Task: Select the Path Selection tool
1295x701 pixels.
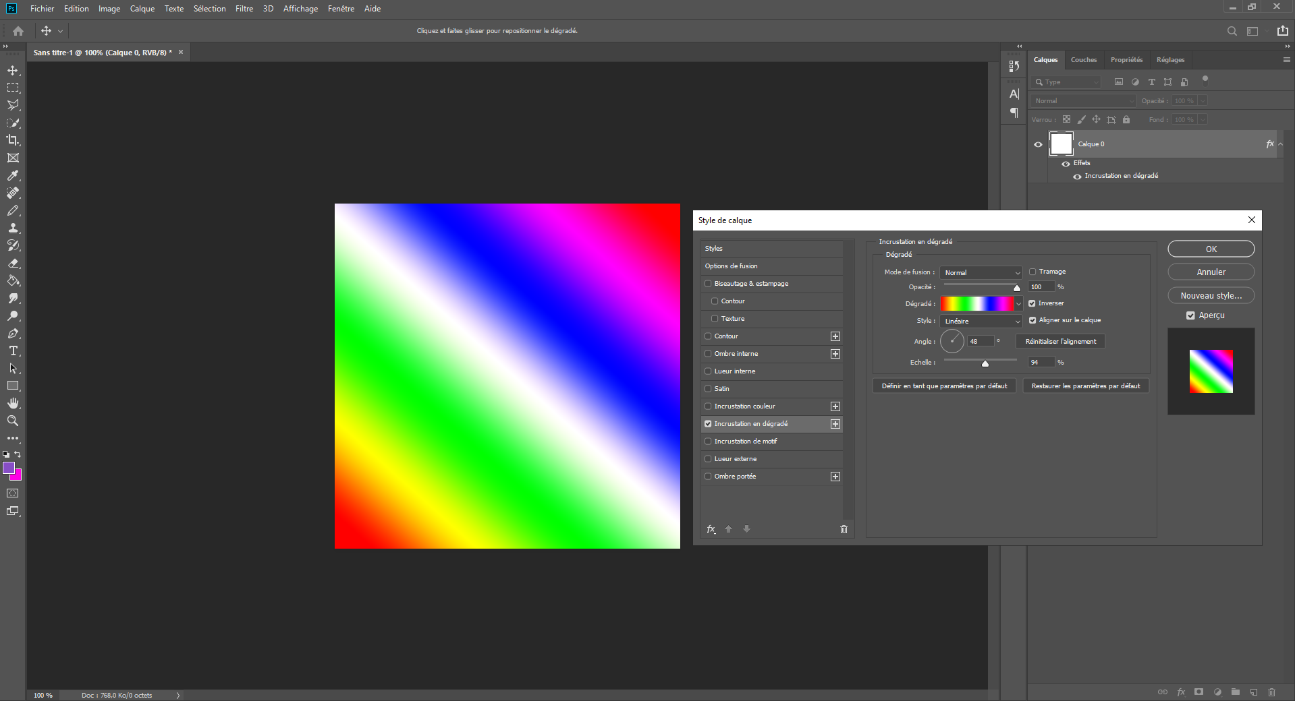Action: click(x=13, y=368)
